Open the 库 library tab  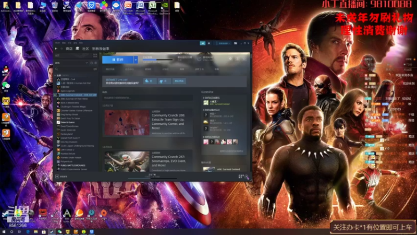click(77, 49)
